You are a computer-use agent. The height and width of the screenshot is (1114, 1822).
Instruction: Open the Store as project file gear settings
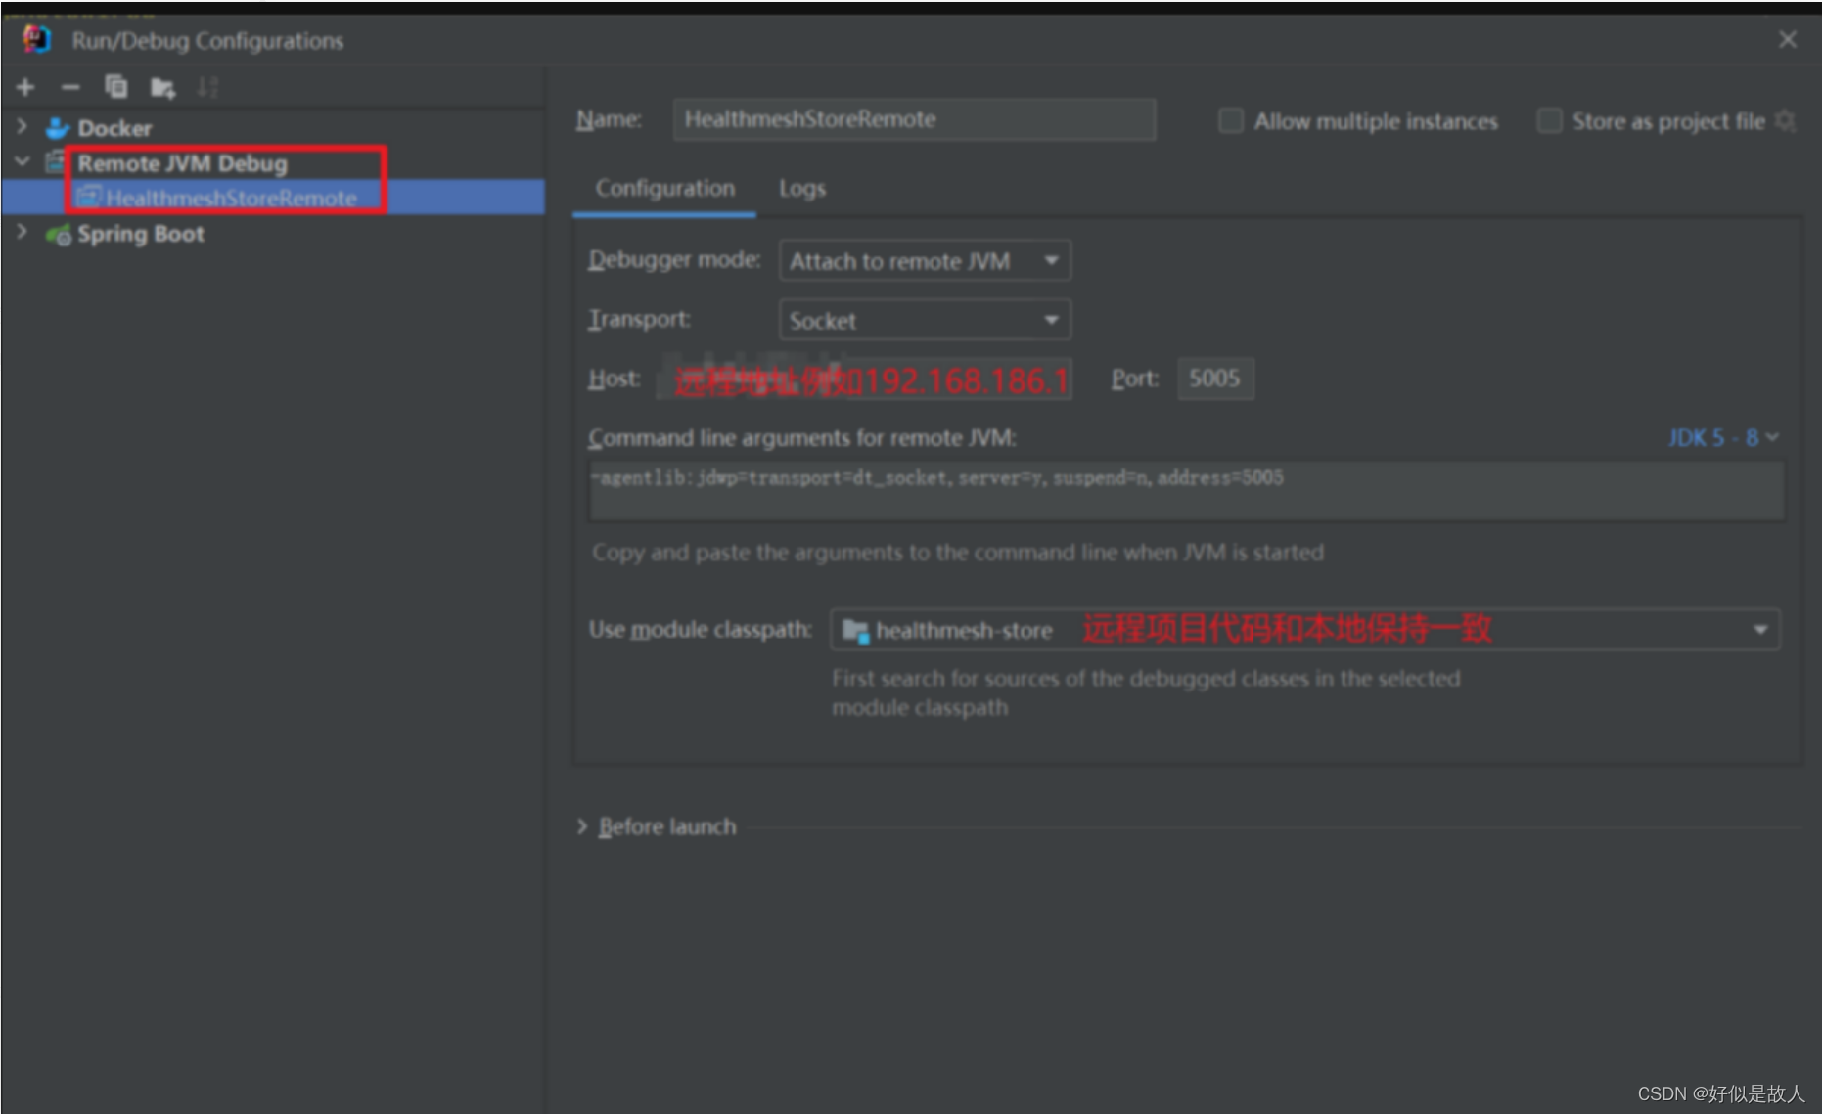(1787, 120)
